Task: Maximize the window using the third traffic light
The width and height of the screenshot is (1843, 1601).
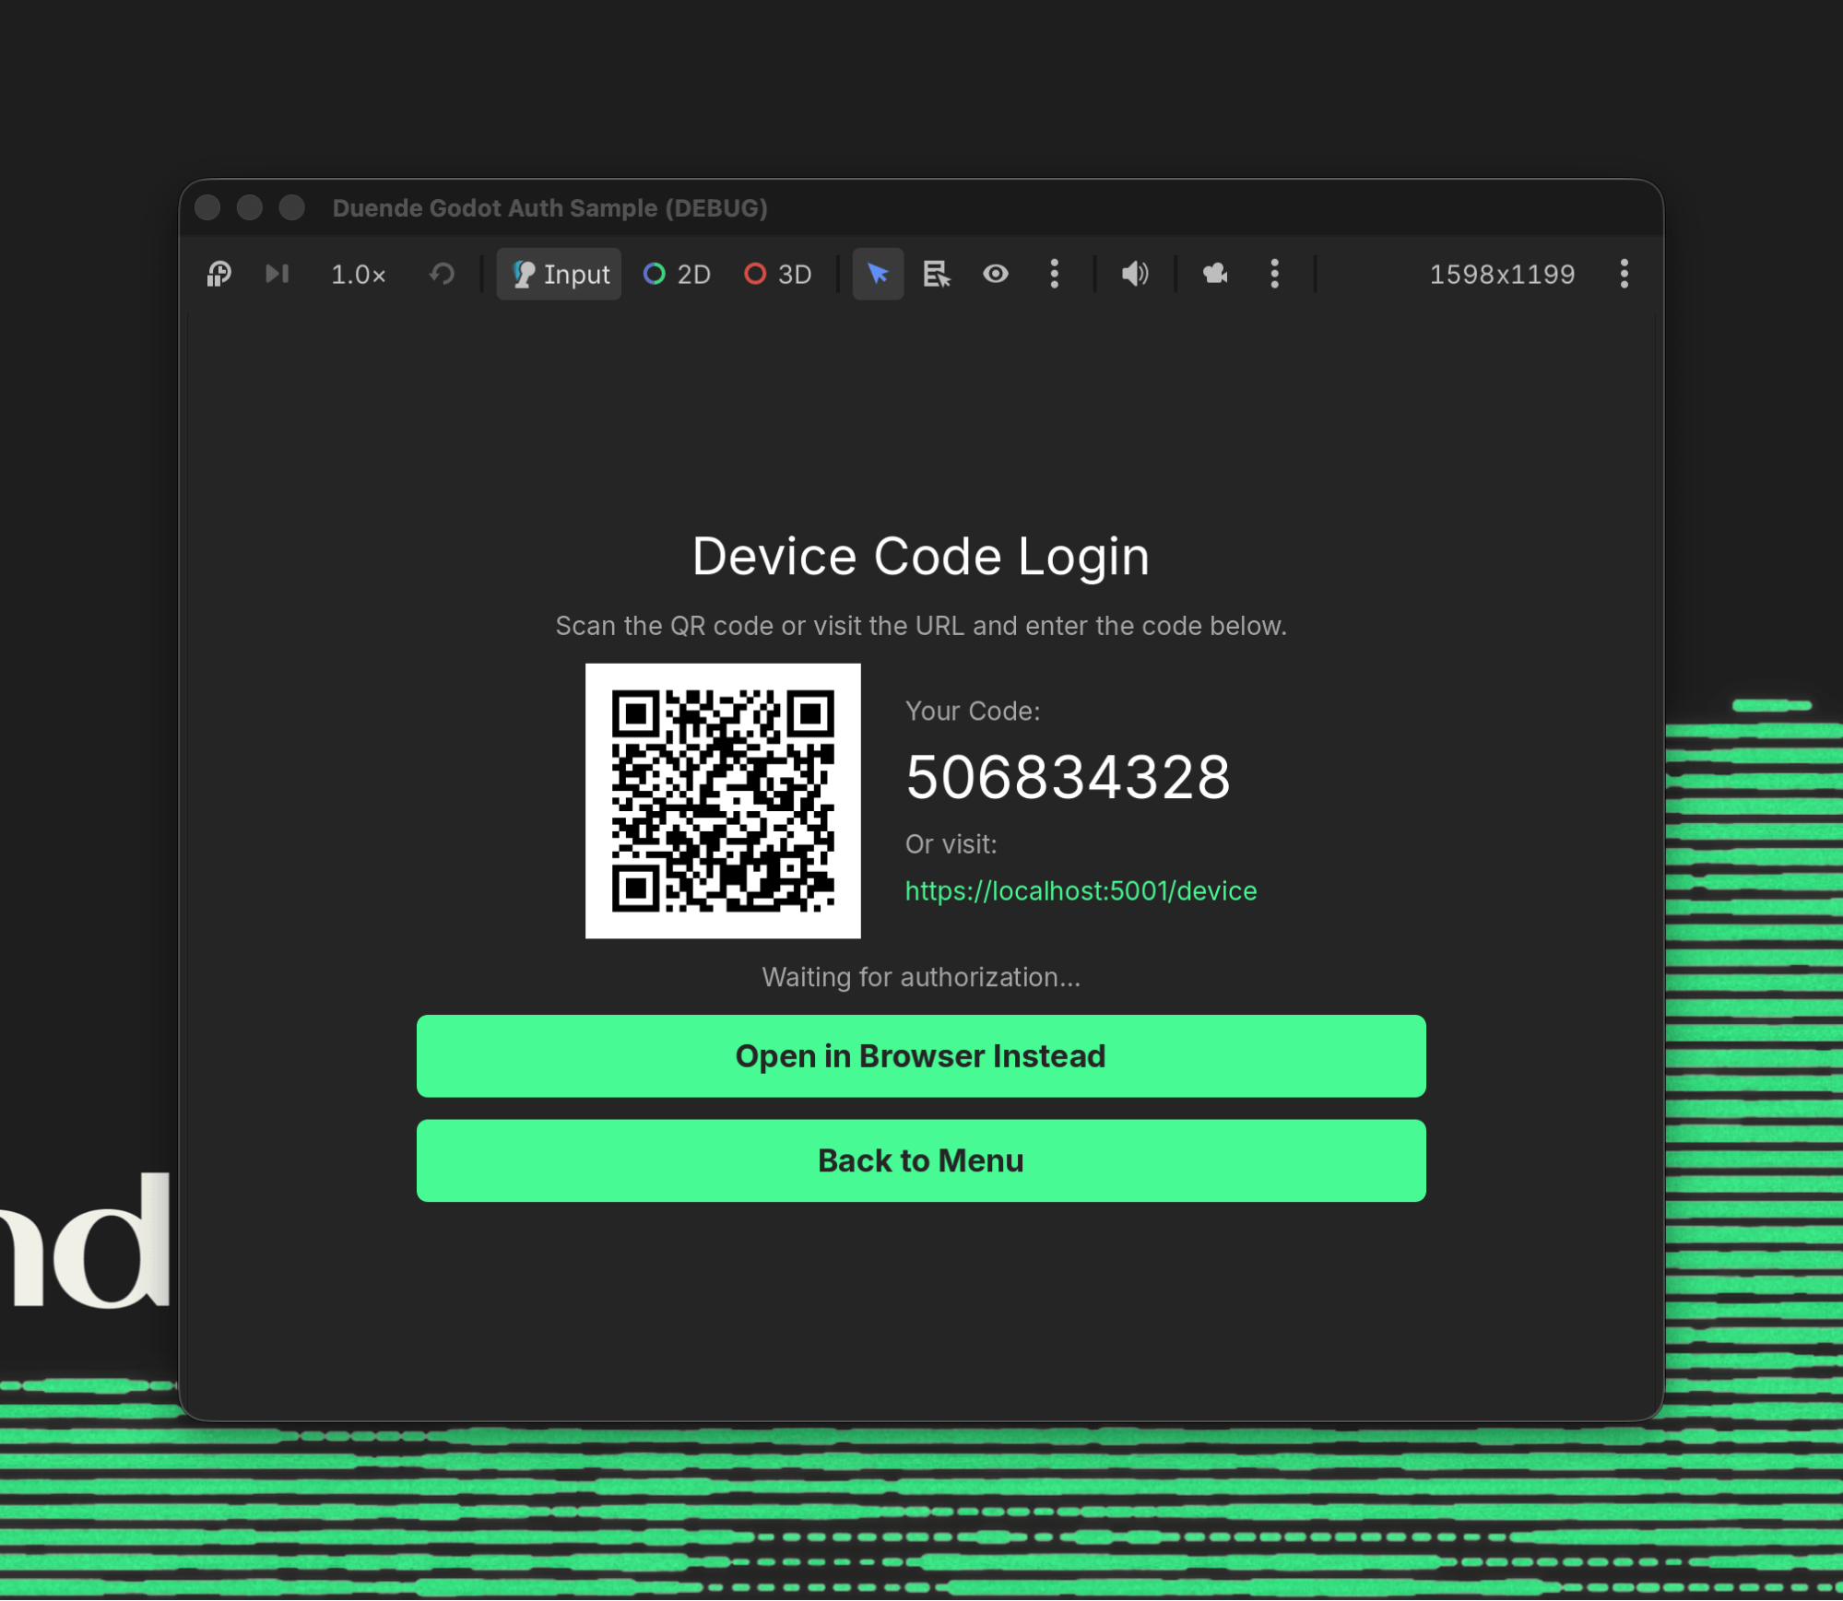Action: (292, 208)
